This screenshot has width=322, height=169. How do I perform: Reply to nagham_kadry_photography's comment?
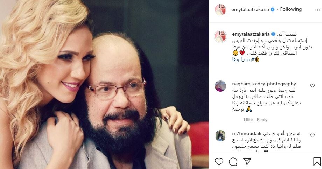point(262,120)
